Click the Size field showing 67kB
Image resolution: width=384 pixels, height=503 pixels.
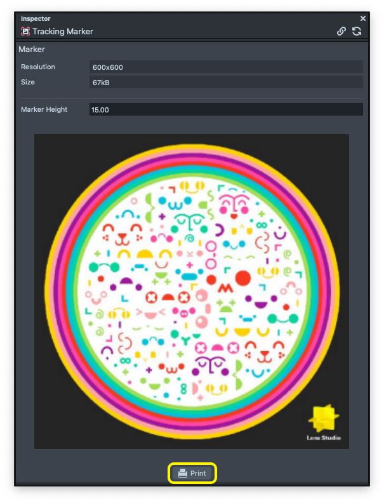(226, 83)
